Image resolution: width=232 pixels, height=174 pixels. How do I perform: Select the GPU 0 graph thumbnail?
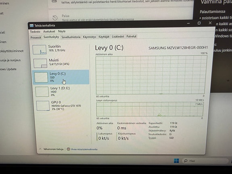[43, 106]
